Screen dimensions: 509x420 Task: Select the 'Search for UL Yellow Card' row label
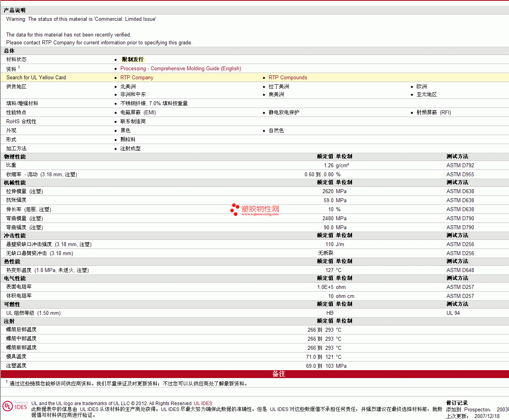point(36,77)
